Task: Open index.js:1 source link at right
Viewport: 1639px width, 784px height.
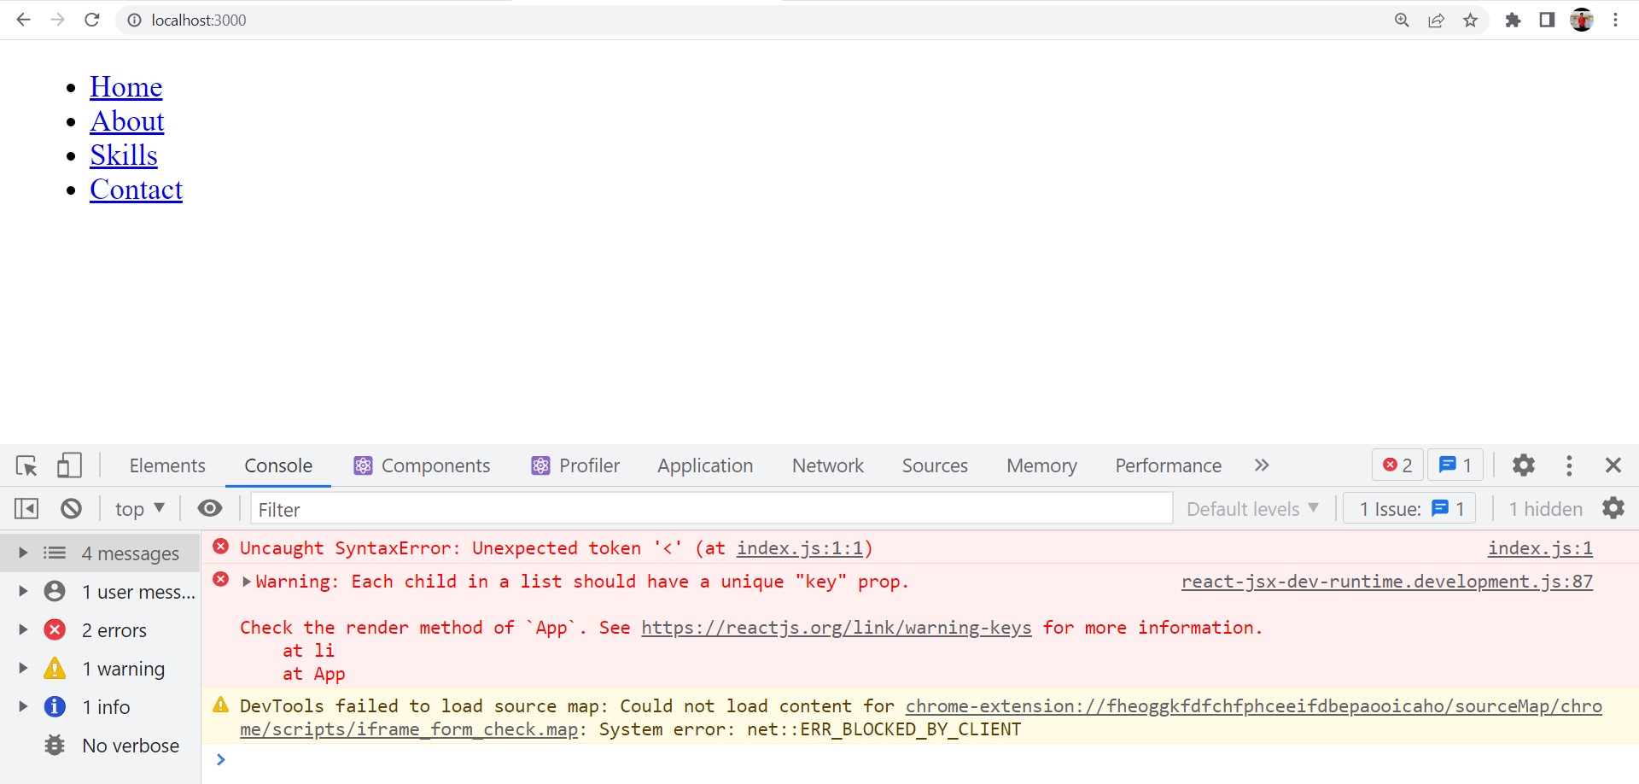Action: click(x=1540, y=548)
